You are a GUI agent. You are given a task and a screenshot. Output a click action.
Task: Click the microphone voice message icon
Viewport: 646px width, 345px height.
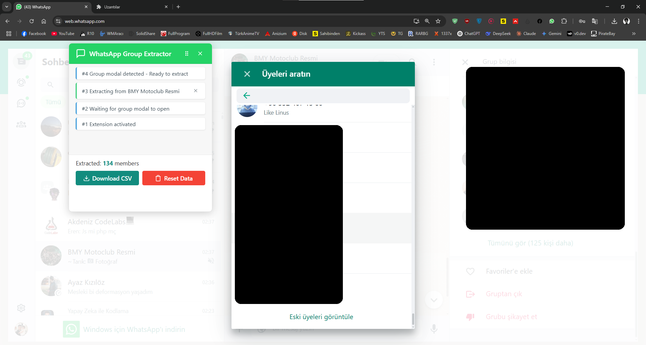[x=434, y=329]
